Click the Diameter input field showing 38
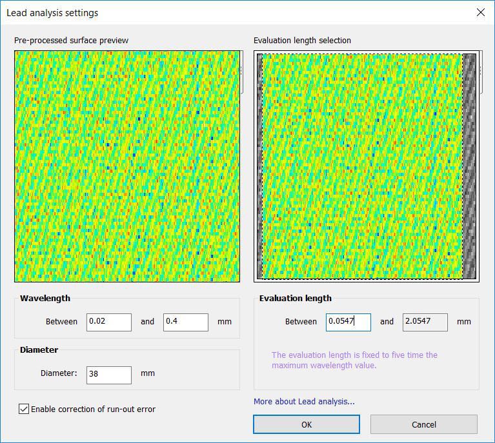 pos(108,373)
